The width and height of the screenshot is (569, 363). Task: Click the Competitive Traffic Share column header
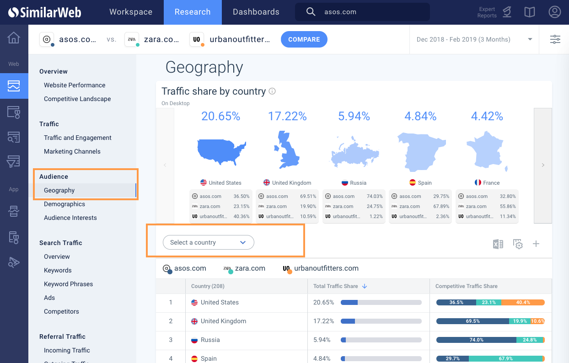[491, 286]
